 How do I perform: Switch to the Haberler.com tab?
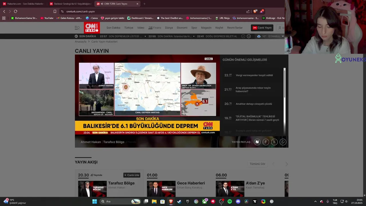click(23, 4)
